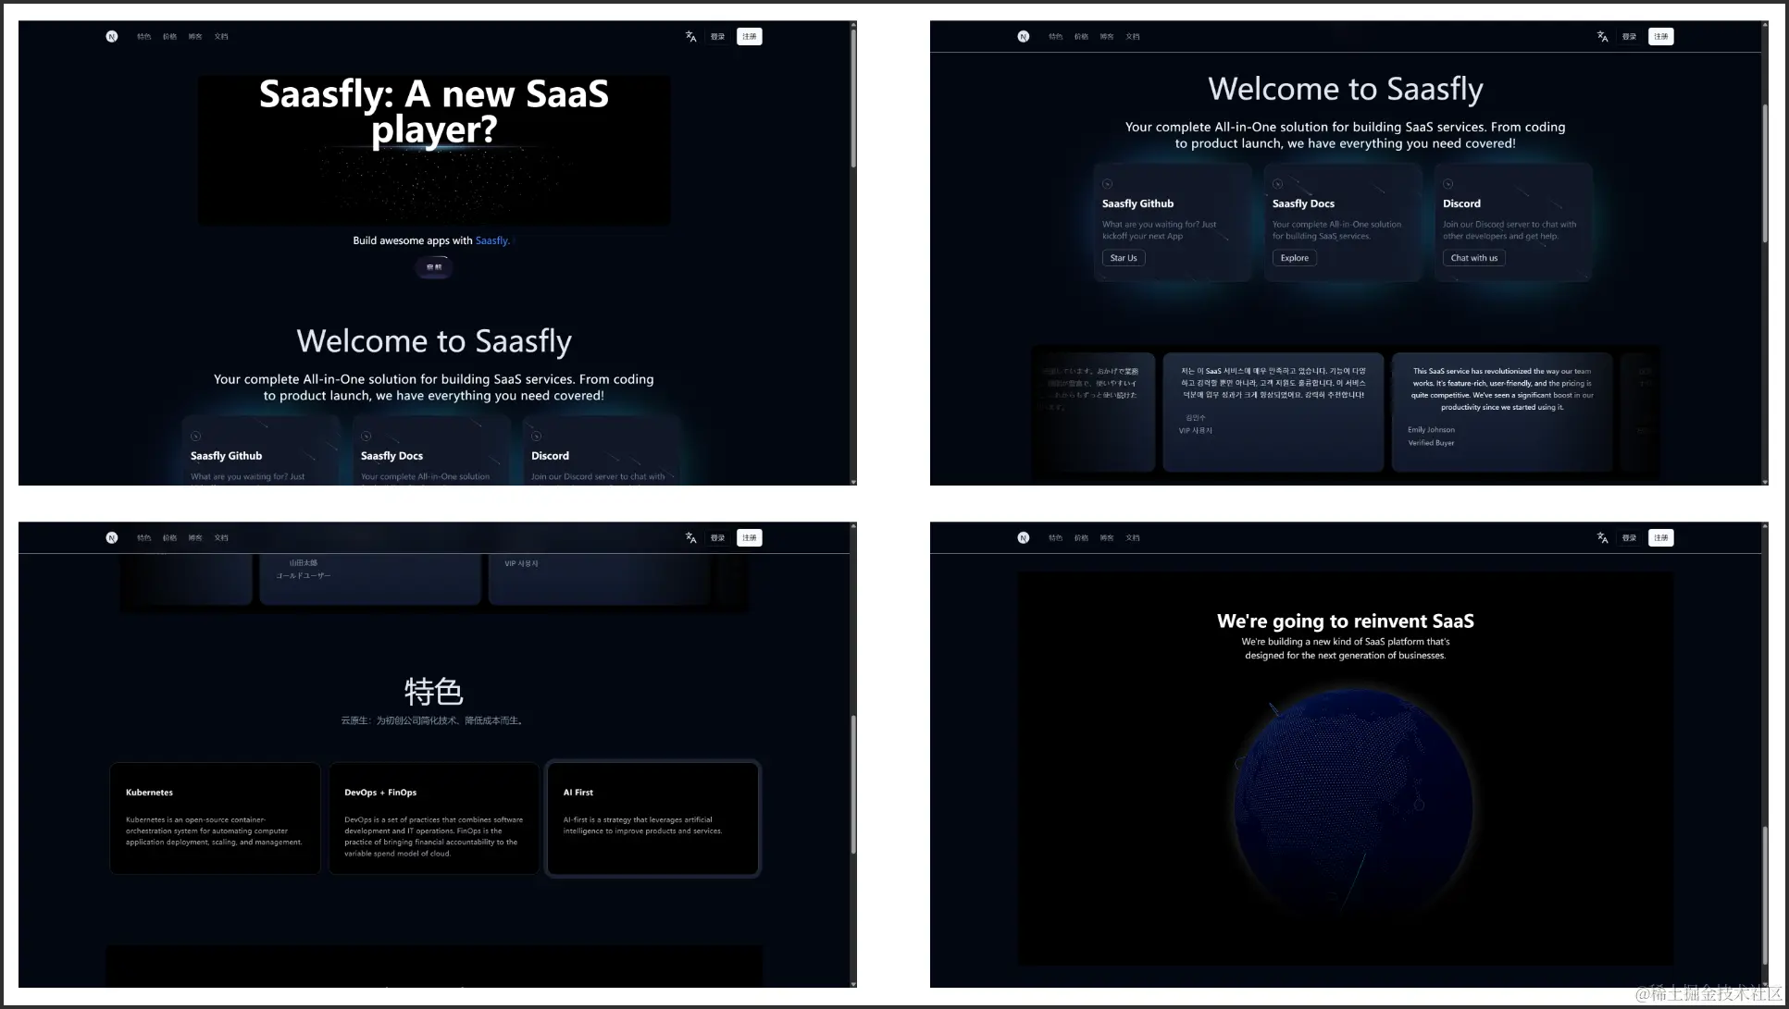Click the 'Explore' button on Saasfly Docs card
This screenshot has width=1789, height=1009.
1295,258
